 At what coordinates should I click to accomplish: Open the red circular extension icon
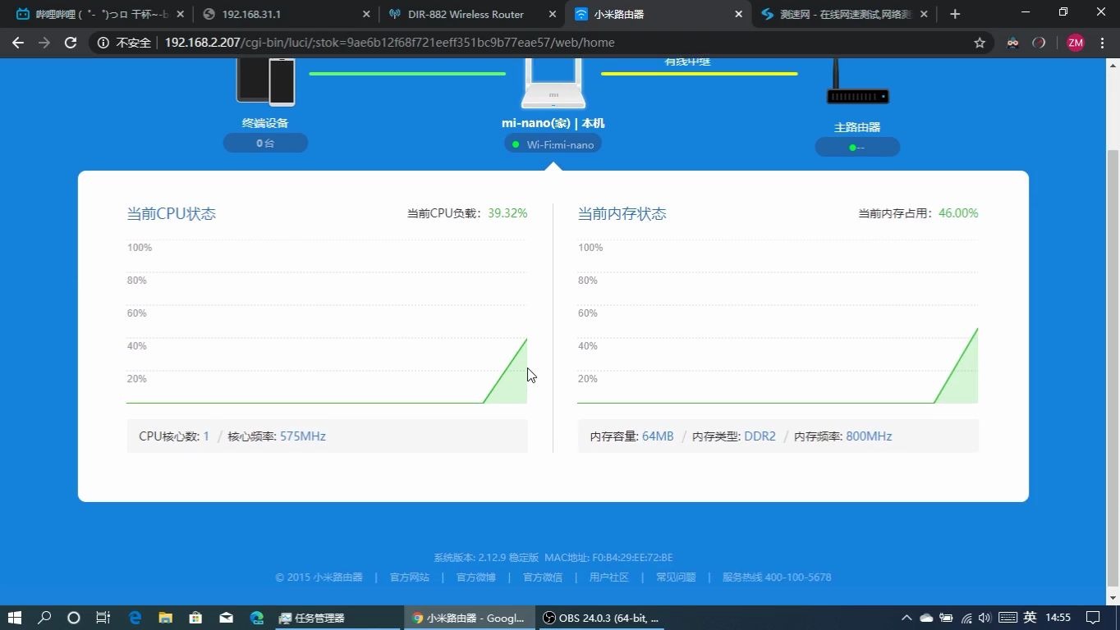(x=1040, y=43)
